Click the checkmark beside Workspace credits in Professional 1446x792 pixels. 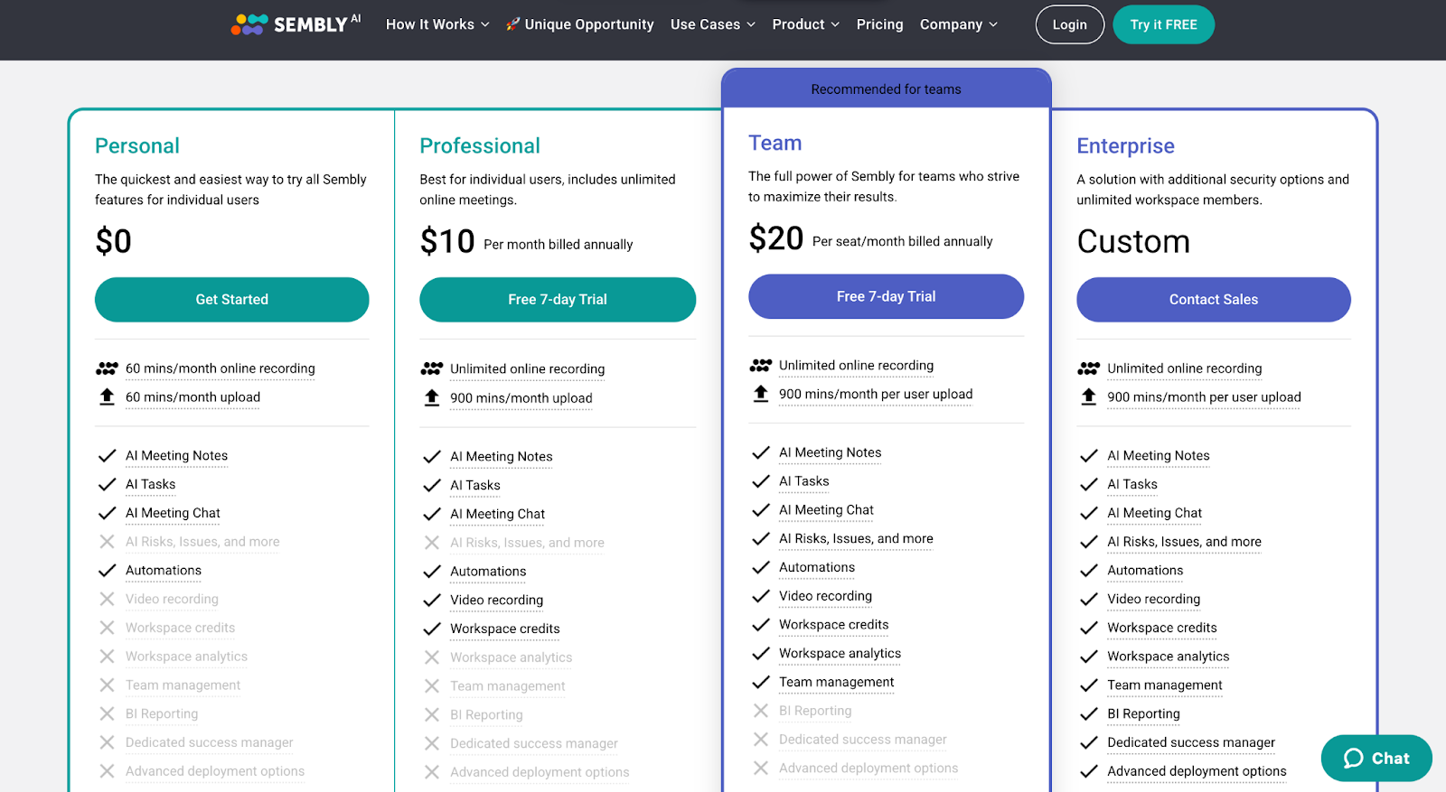pyautogui.click(x=432, y=629)
